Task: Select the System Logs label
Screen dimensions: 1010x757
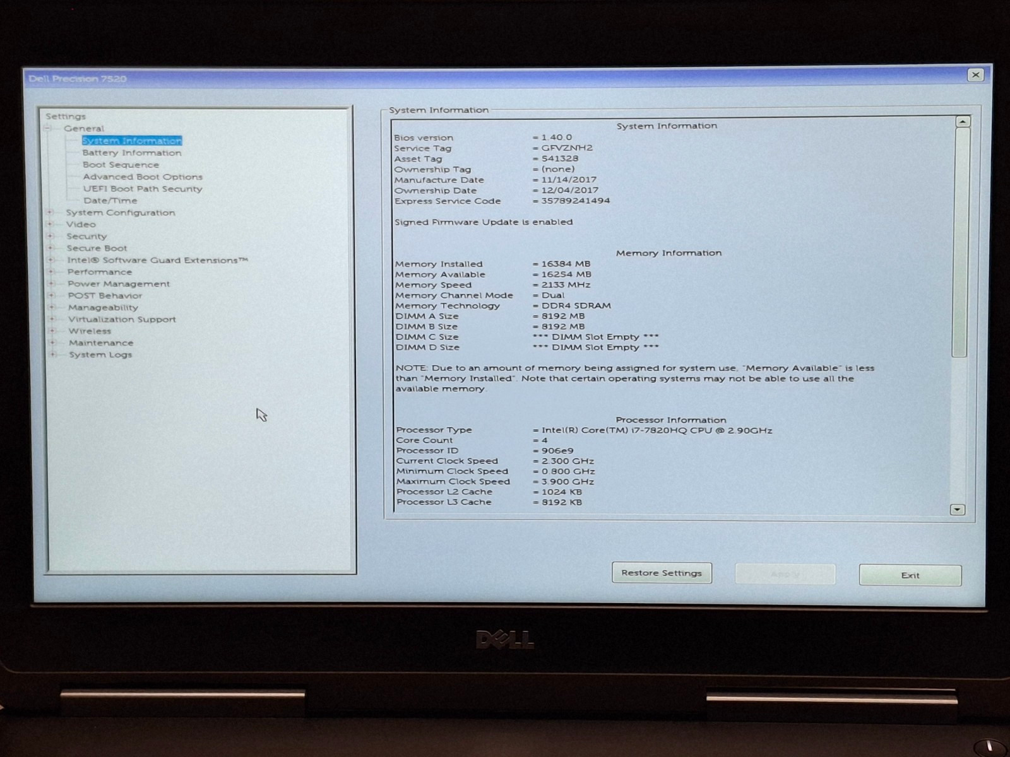Action: pos(100,355)
